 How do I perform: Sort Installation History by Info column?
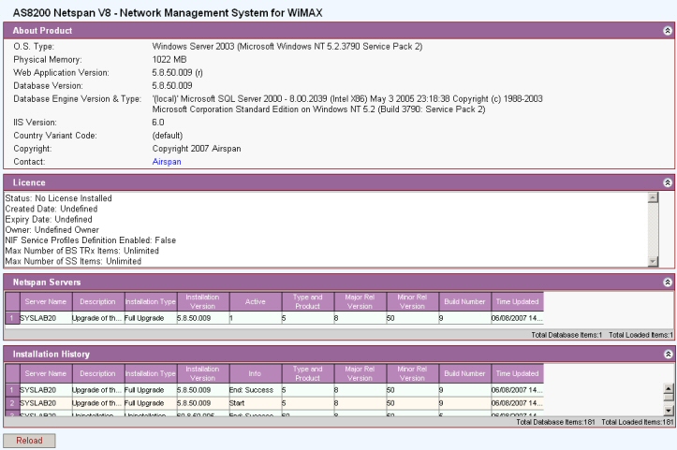click(x=255, y=374)
